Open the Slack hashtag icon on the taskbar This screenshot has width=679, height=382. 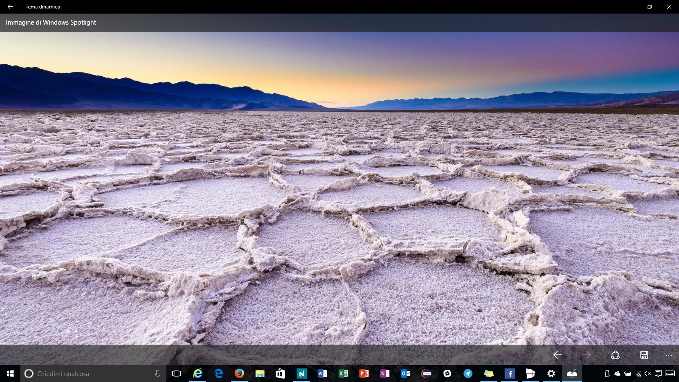pyautogui.click(x=447, y=374)
